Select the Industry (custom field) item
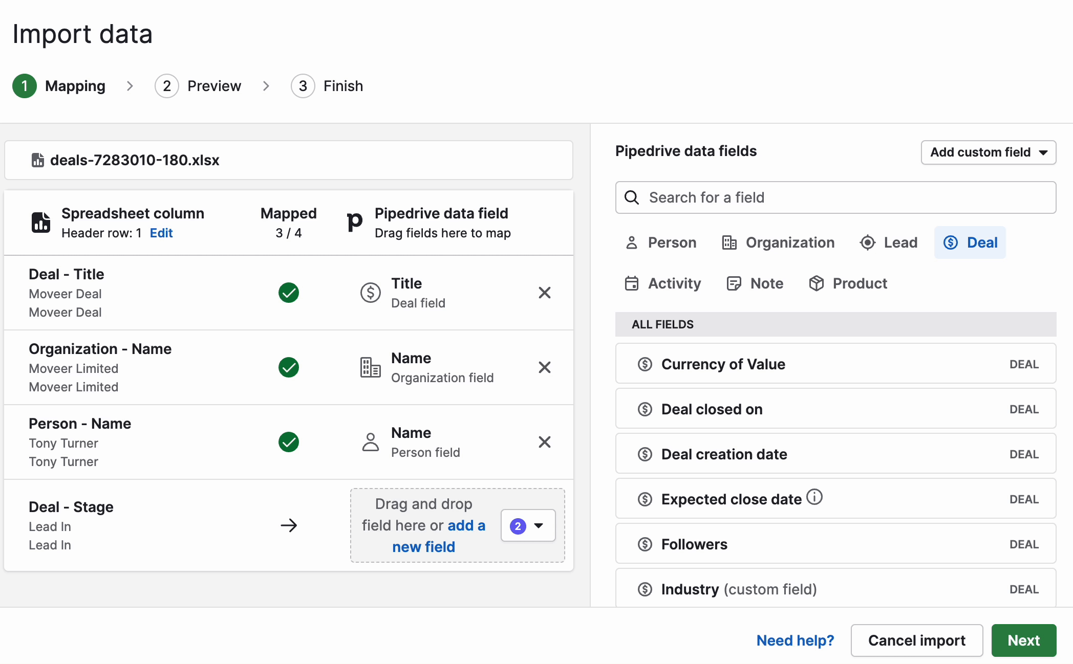This screenshot has width=1073, height=664. (835, 588)
